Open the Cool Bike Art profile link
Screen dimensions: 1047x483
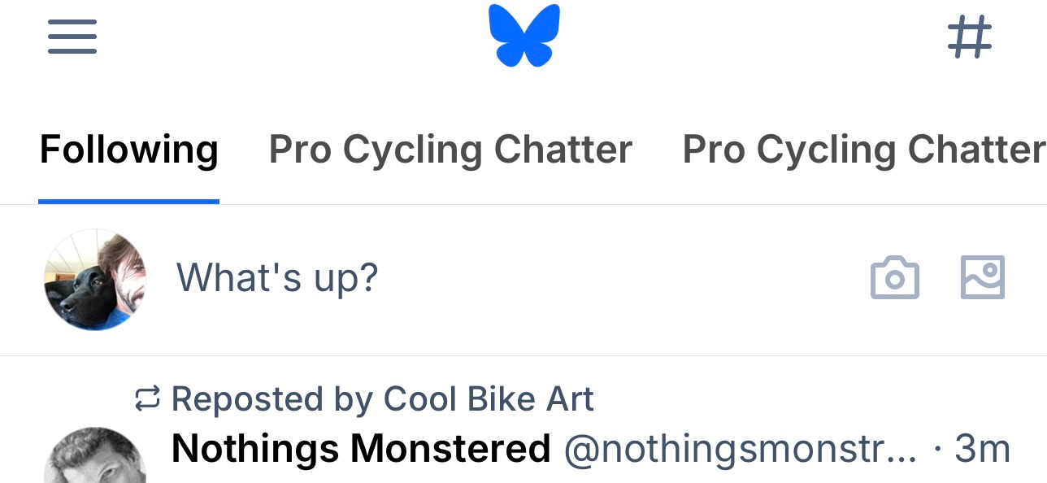pos(489,399)
